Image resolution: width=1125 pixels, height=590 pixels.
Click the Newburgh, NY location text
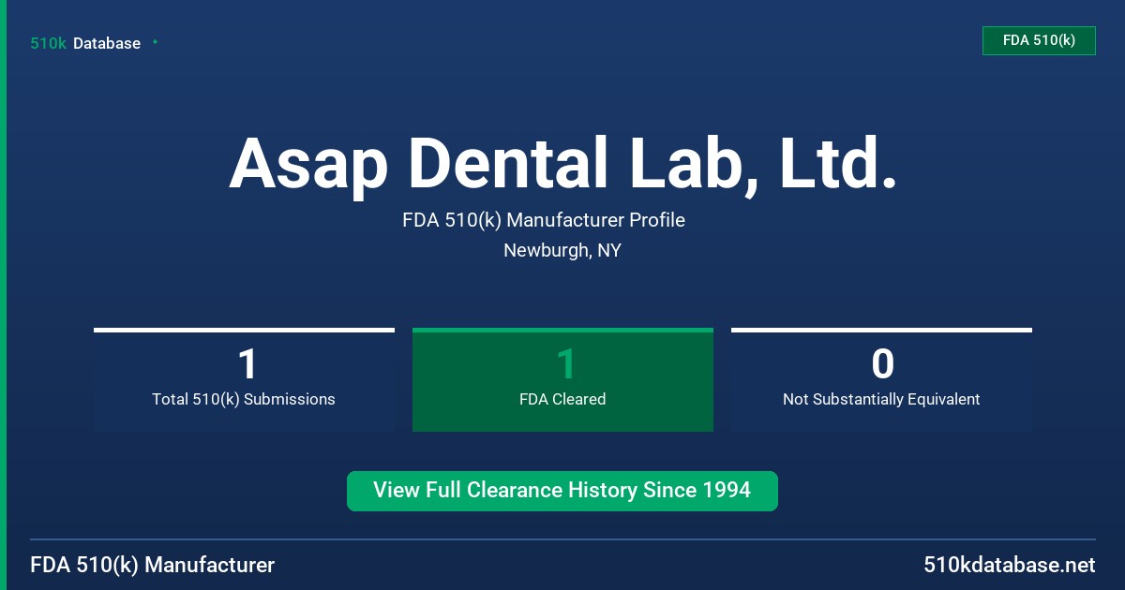pyautogui.click(x=562, y=250)
